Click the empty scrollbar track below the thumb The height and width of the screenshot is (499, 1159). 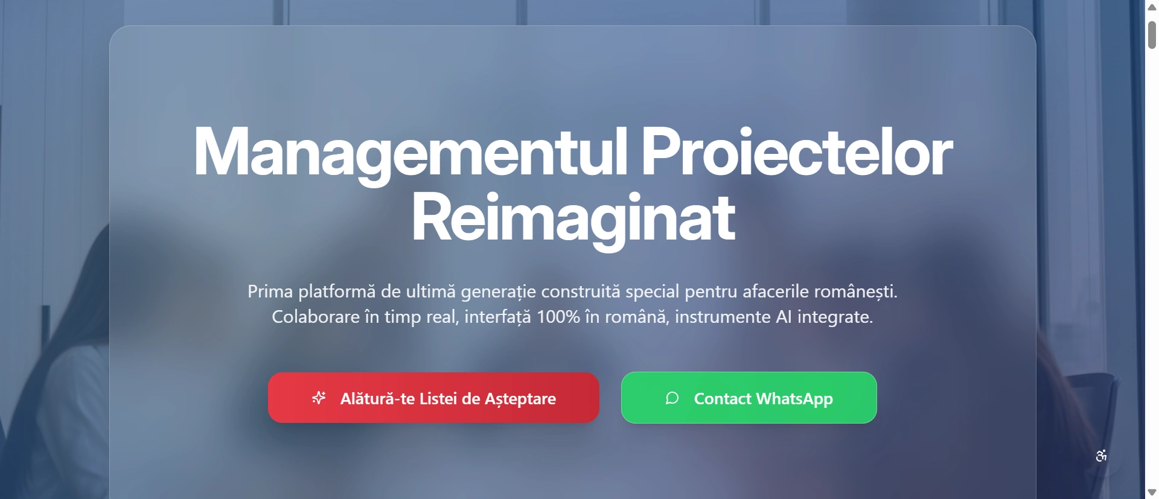coord(1152,265)
